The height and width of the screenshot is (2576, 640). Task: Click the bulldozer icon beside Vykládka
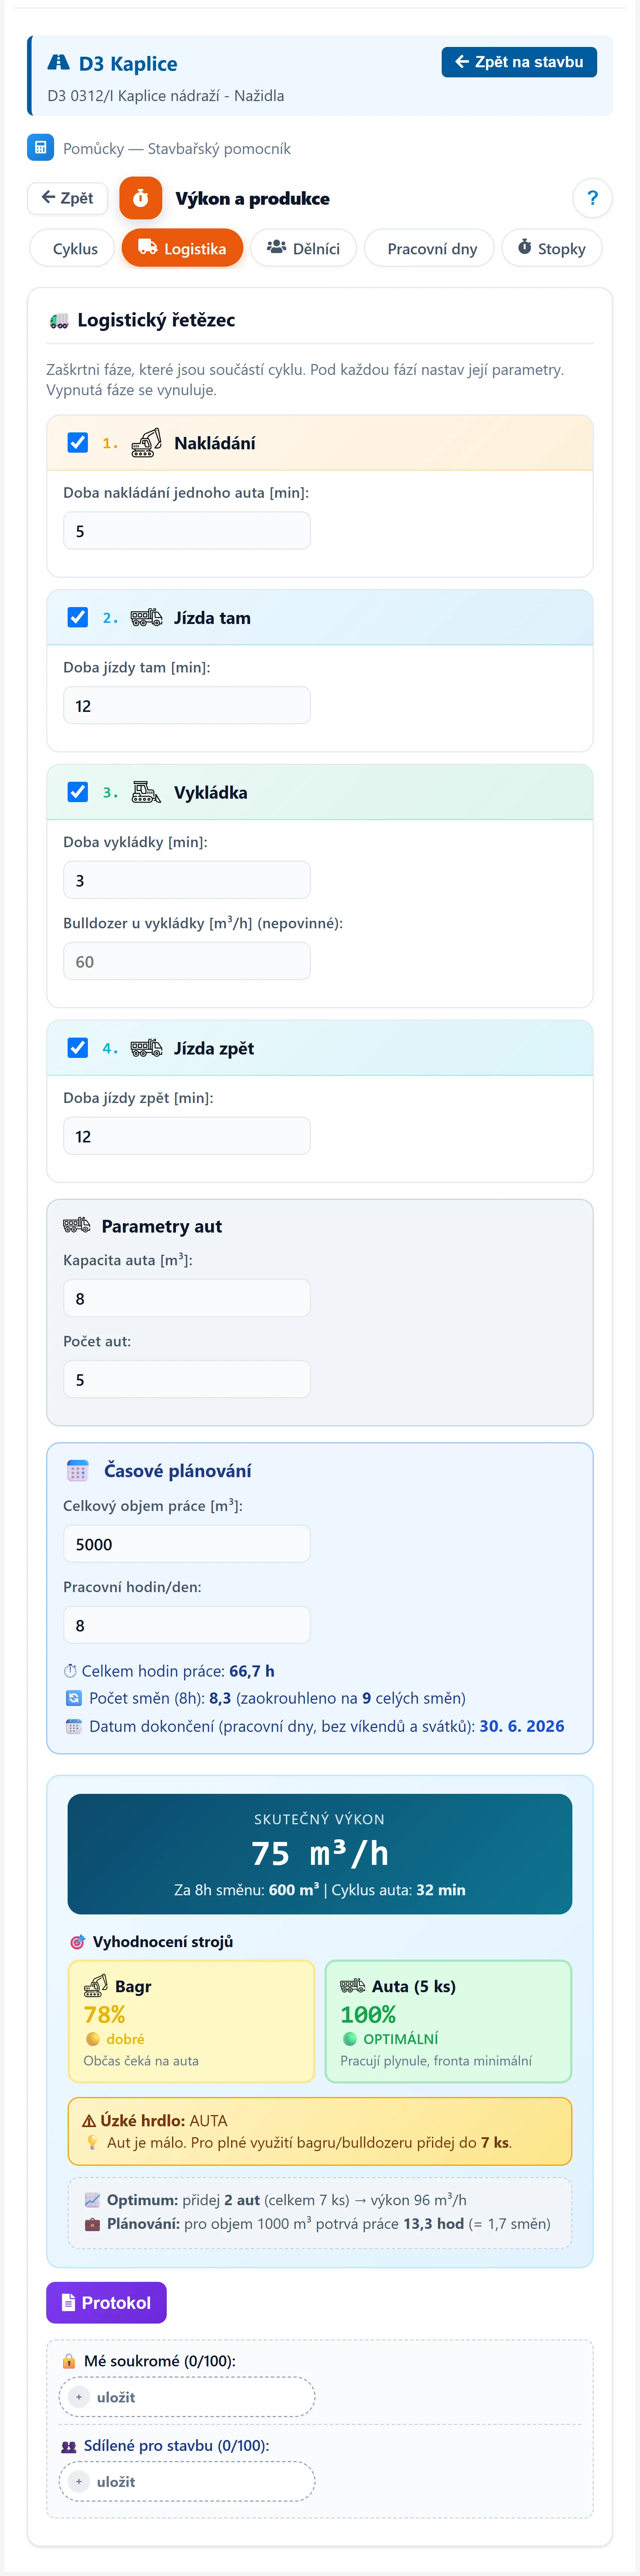coord(146,792)
